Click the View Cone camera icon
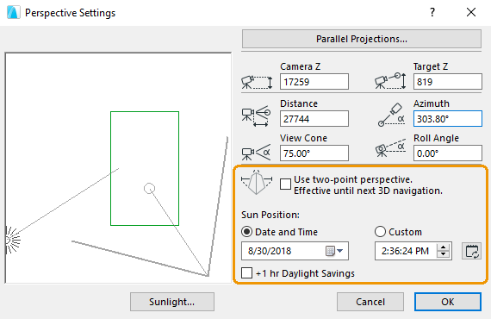This screenshot has height=319, width=491. [256, 153]
